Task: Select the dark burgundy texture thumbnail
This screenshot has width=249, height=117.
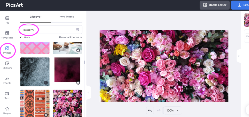Action: click(x=67, y=70)
